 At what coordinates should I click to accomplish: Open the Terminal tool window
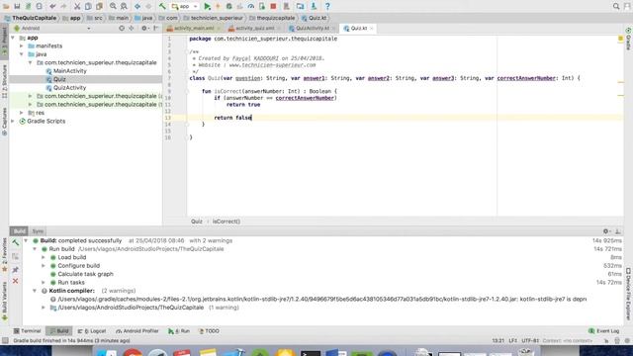(x=28, y=331)
